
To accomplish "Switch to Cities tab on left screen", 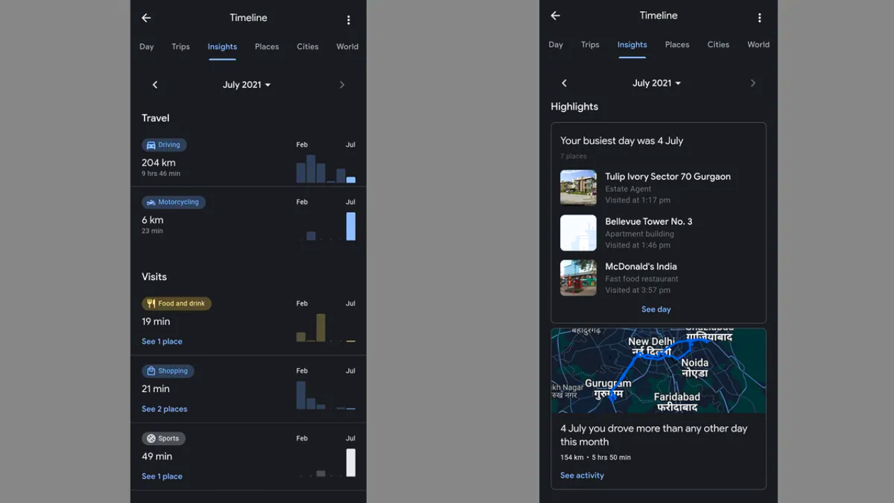I will [307, 47].
